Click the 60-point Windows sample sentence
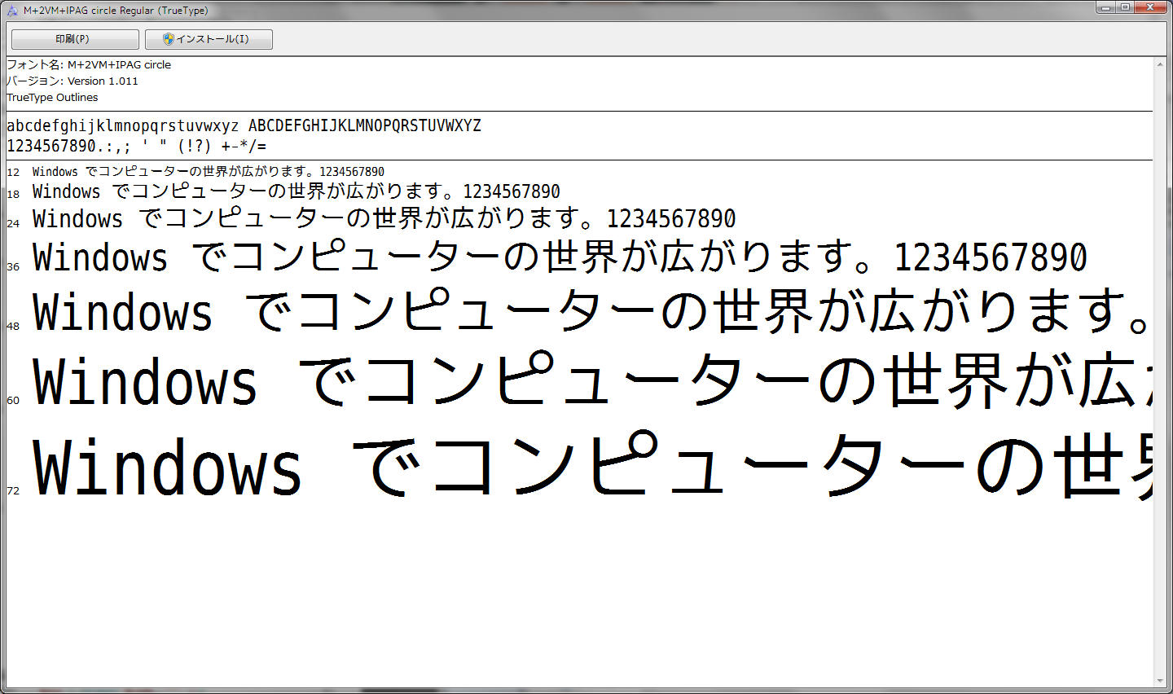1173x694 pixels. click(x=592, y=380)
